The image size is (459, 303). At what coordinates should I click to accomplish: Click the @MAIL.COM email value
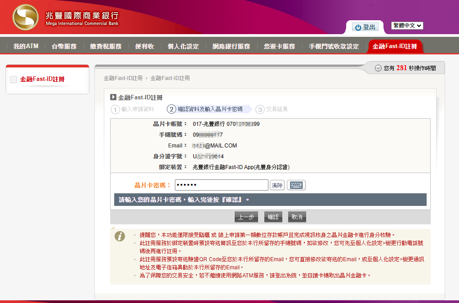(x=214, y=146)
